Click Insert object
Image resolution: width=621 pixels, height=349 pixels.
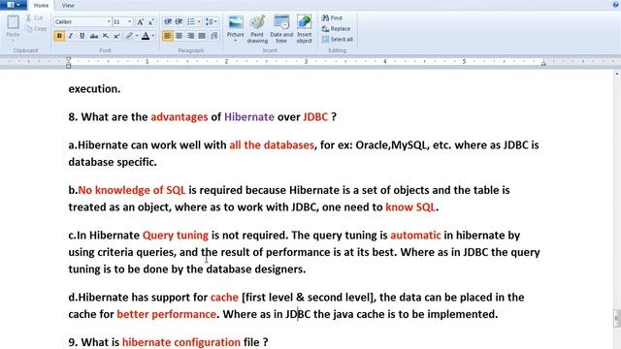tap(304, 29)
